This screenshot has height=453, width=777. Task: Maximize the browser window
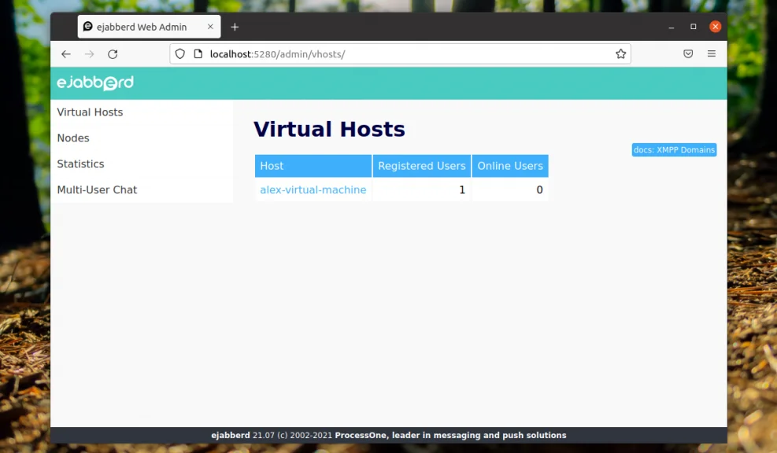coord(694,27)
